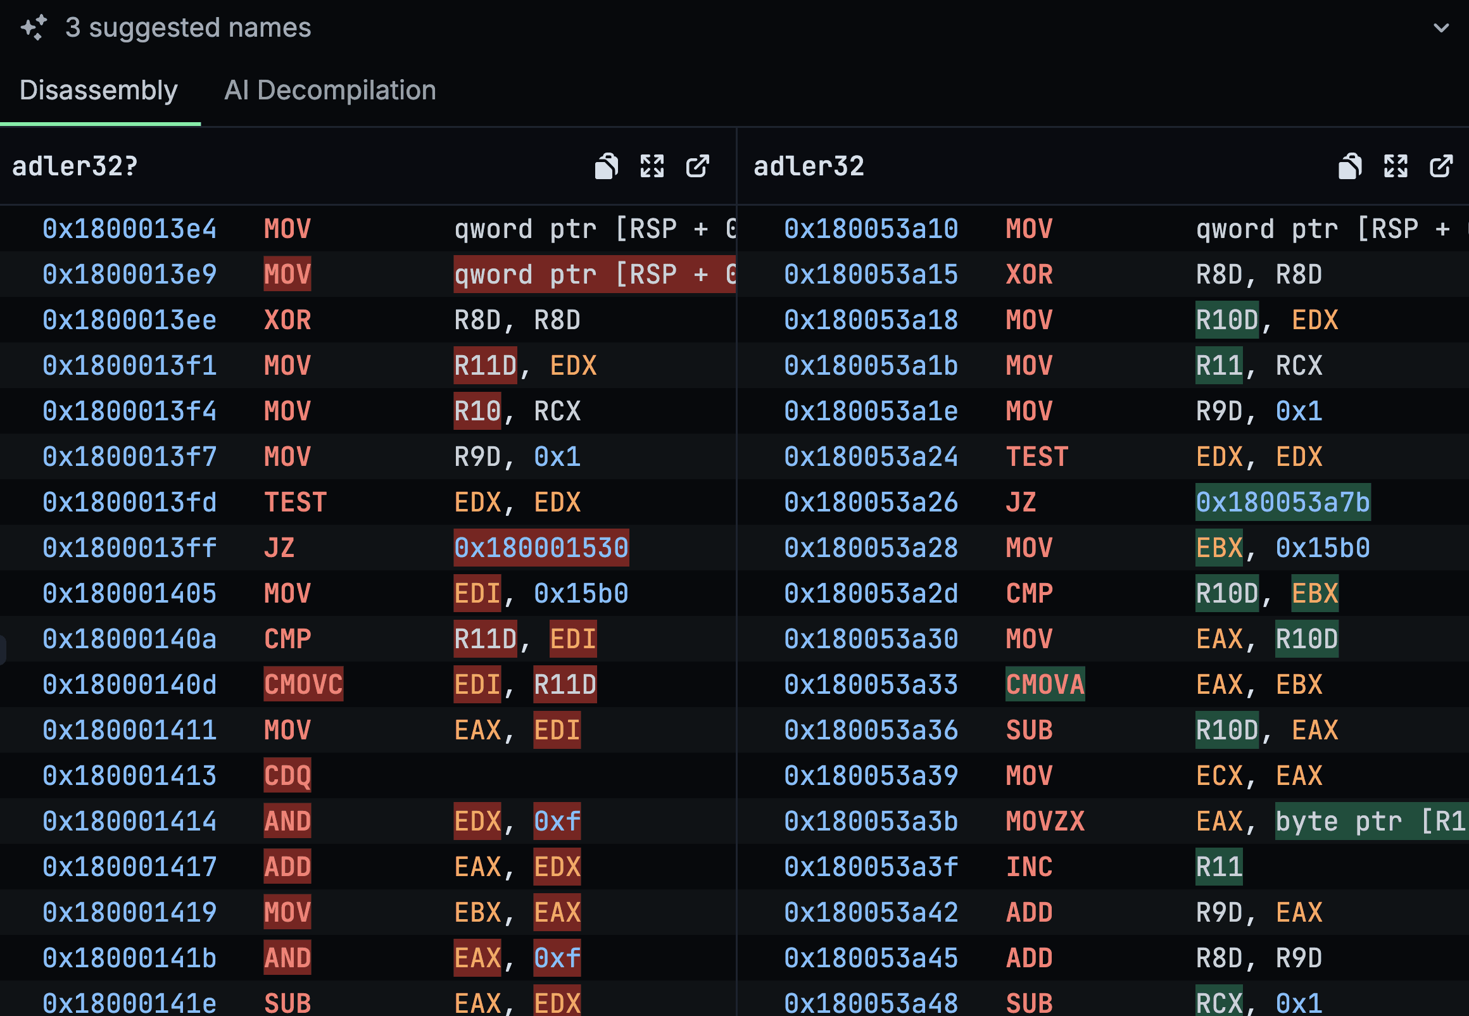Click the highlighted CDQ mnemonic
The height and width of the screenshot is (1016, 1469).
pos(288,776)
